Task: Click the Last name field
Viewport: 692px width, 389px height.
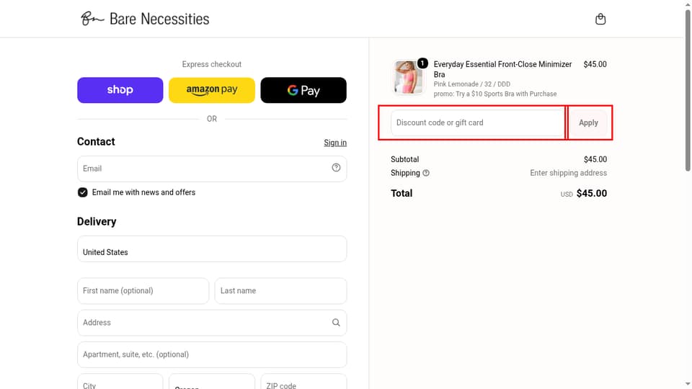Action: coord(280,290)
